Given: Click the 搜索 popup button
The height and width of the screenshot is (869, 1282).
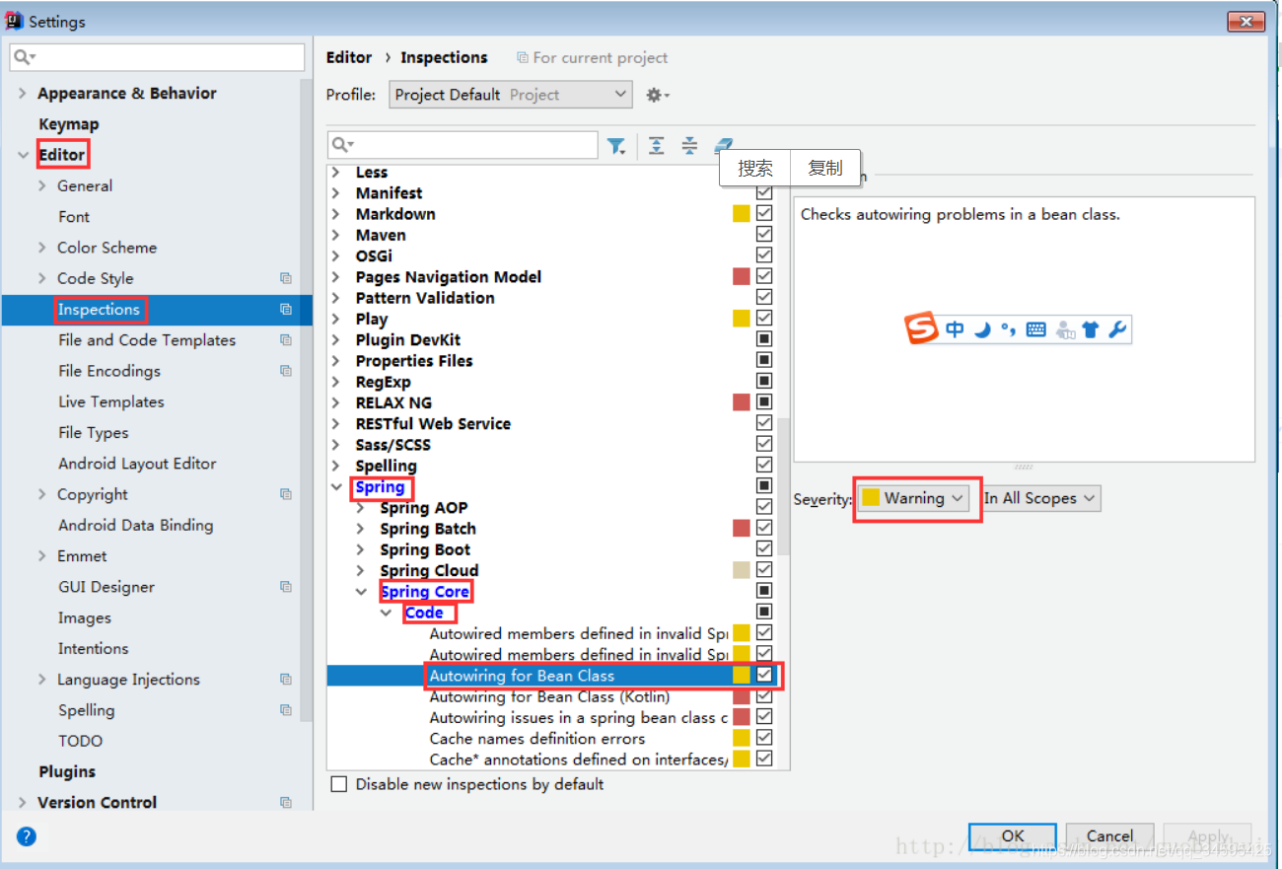Looking at the screenshot, I should [755, 168].
